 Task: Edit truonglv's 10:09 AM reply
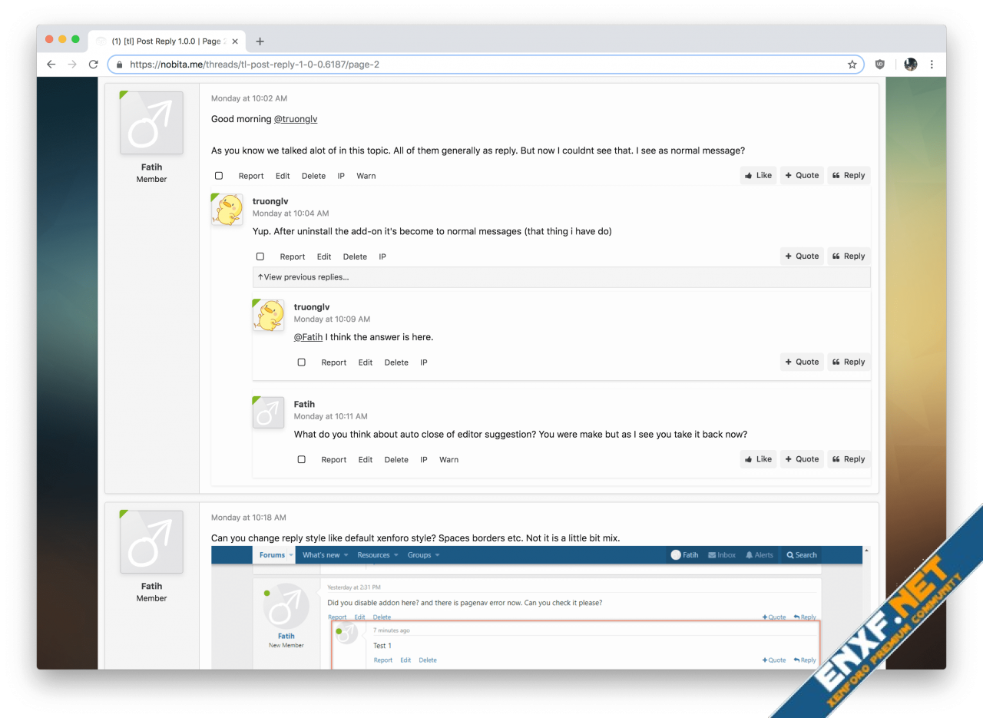pyautogui.click(x=366, y=362)
